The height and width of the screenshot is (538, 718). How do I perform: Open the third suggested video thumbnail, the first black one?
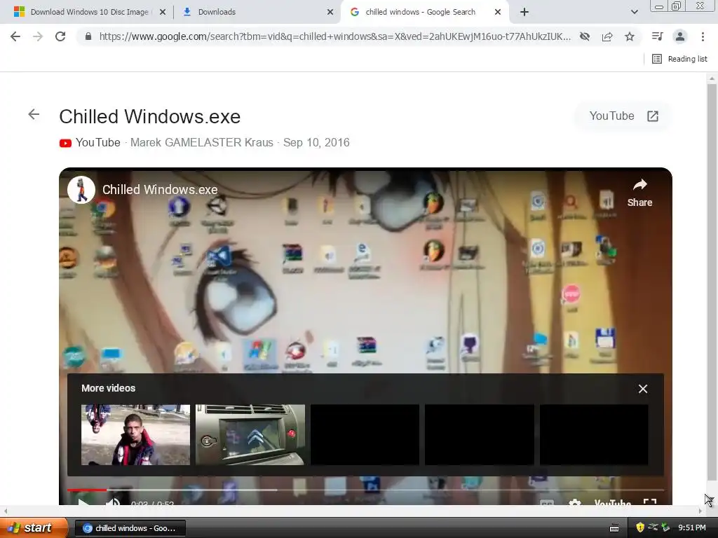tap(365, 434)
